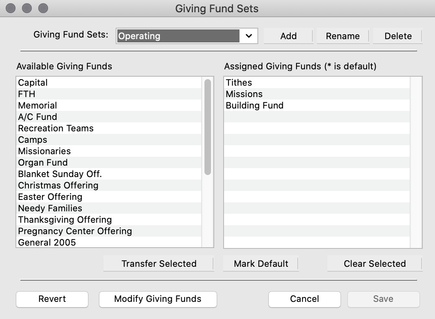Select Memorial fund in the list

109,105
